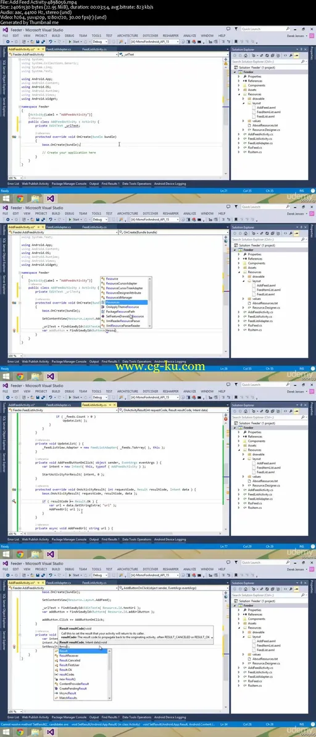Pick ContentProviderResult completion entry
The width and height of the screenshot is (316, 737).
(73, 684)
